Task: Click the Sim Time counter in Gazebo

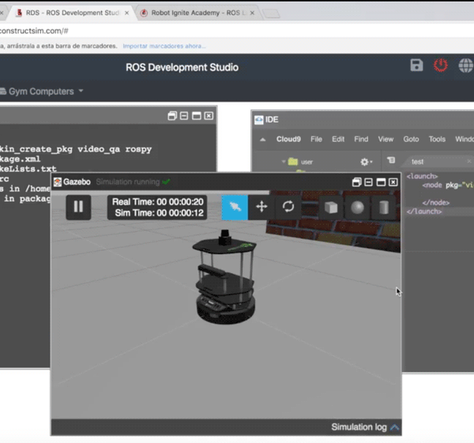Action: pos(160,213)
